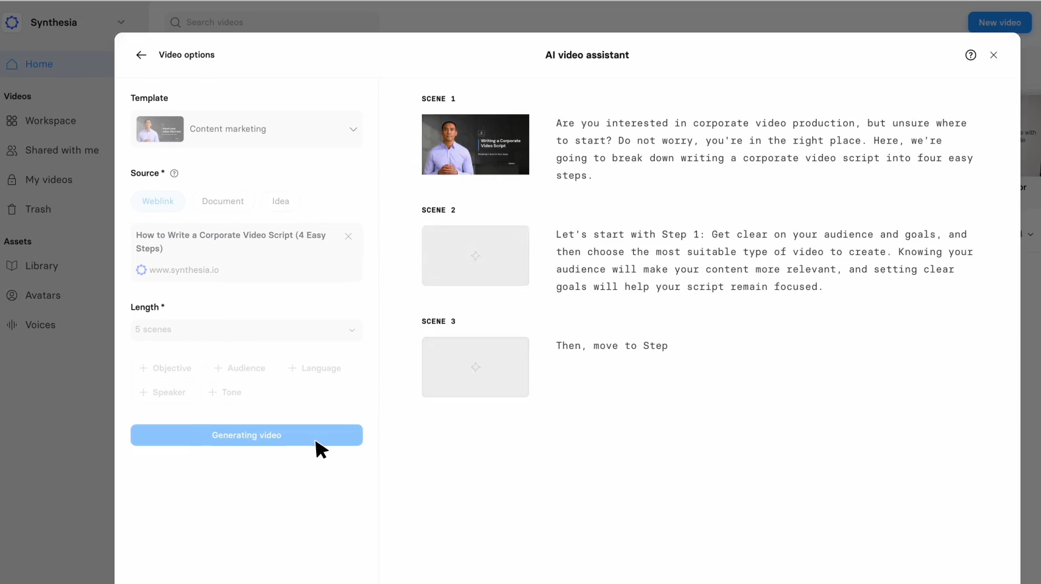
Task: Click the back arrow beside Video options
Action: tap(141, 55)
